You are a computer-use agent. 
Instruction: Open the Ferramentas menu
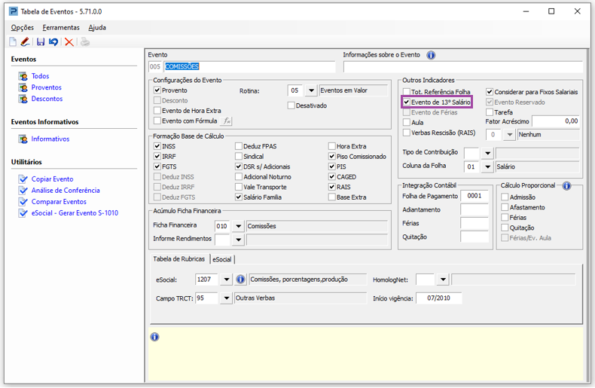click(61, 28)
